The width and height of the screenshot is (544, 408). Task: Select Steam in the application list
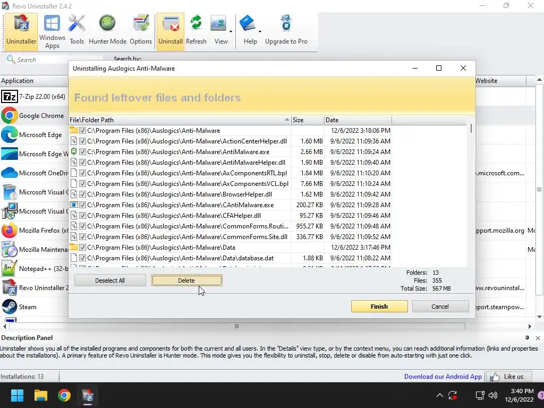point(34,307)
